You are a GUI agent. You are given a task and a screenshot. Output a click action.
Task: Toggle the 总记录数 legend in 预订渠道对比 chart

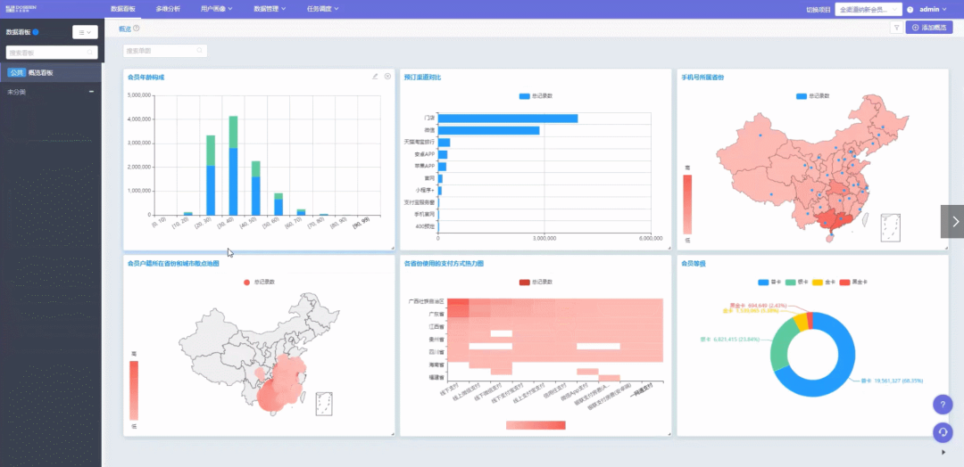tap(536, 96)
